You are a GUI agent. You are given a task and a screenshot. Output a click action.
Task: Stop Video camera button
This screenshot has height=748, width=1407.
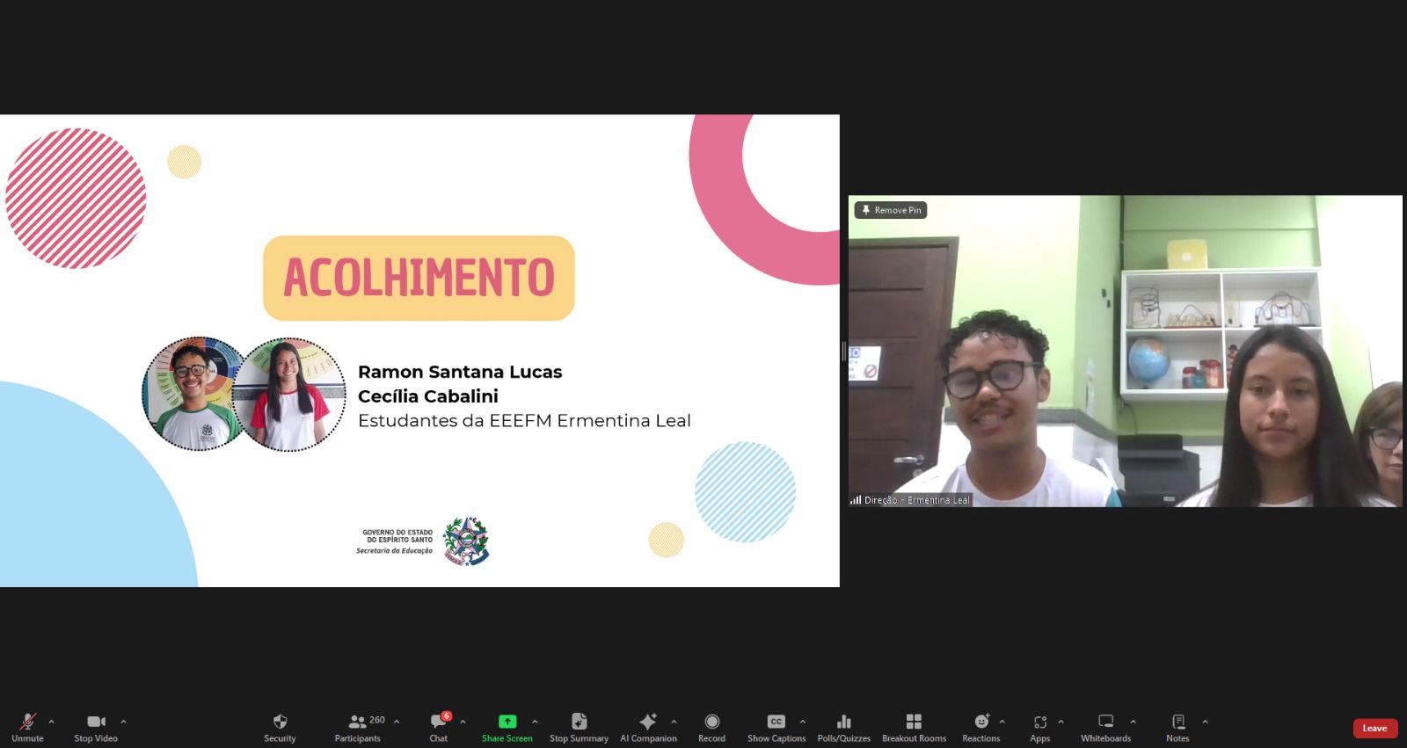(x=96, y=728)
